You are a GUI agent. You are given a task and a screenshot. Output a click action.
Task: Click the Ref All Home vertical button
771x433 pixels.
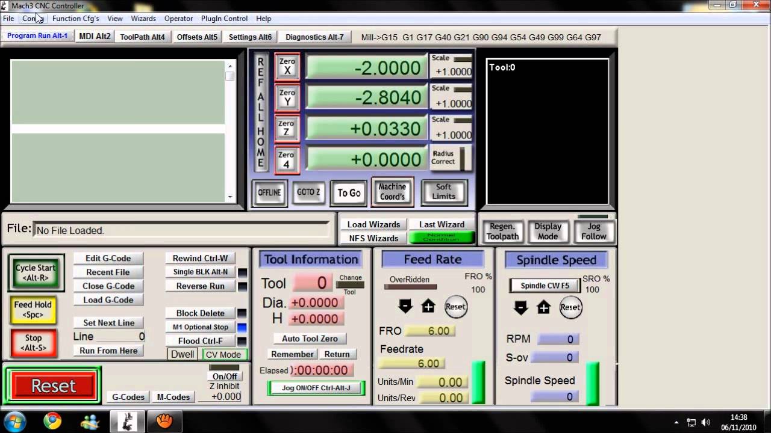[x=261, y=112]
